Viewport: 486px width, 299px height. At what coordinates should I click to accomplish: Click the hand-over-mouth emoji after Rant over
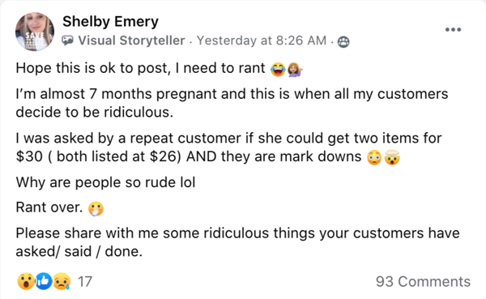(x=96, y=209)
